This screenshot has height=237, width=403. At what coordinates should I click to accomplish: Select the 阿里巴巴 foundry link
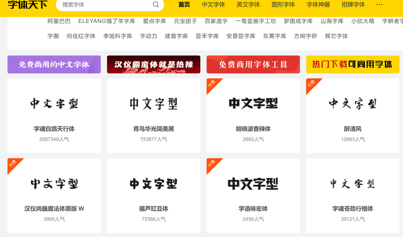[59, 21]
